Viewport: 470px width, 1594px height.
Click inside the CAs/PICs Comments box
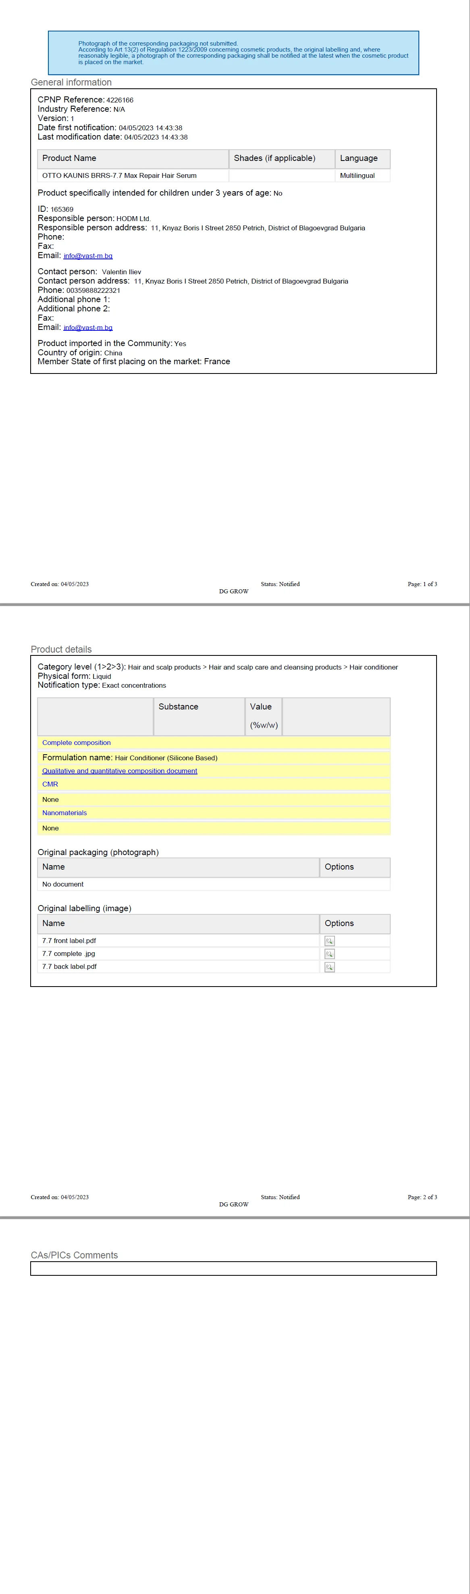[x=233, y=1269]
